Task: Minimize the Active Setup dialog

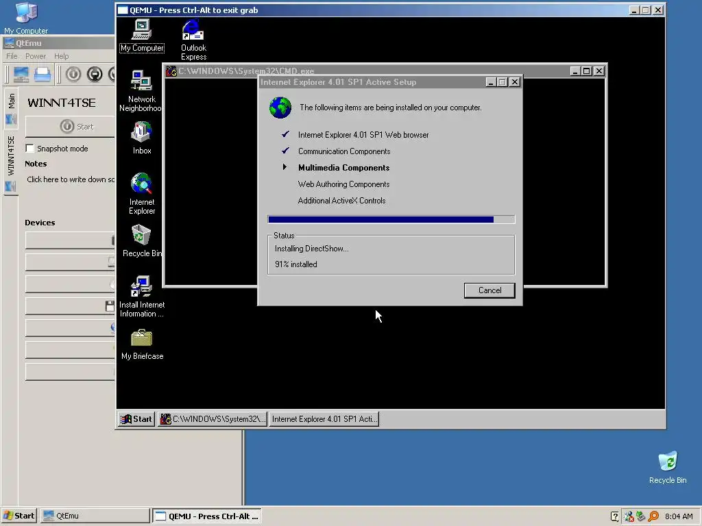Action: 491,82
